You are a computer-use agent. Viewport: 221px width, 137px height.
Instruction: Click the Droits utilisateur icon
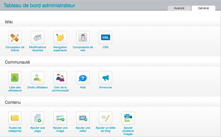click(x=38, y=78)
